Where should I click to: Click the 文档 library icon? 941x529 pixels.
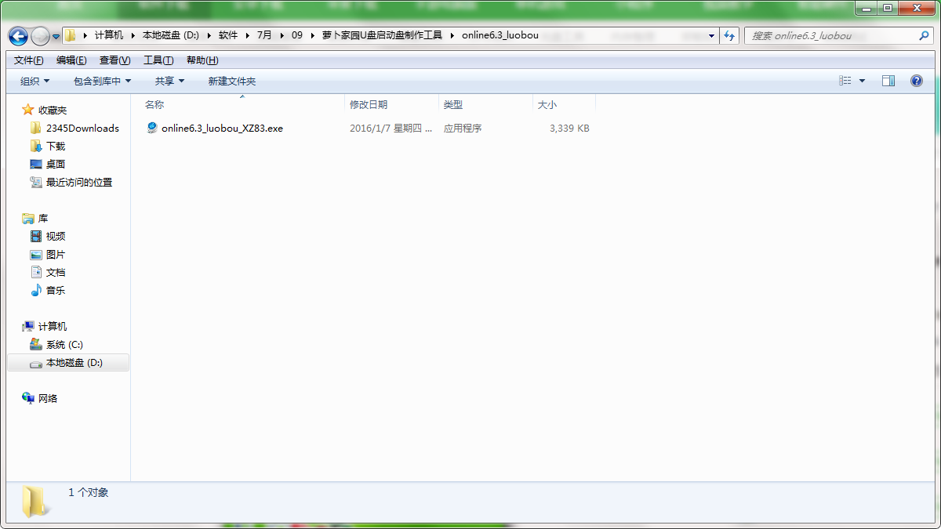(x=36, y=272)
